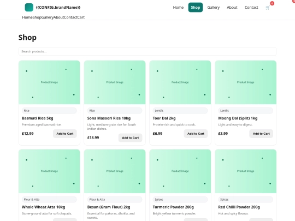This screenshot has height=221, width=295.
Task: Open About from the top navigation
Action: pos(232,7)
